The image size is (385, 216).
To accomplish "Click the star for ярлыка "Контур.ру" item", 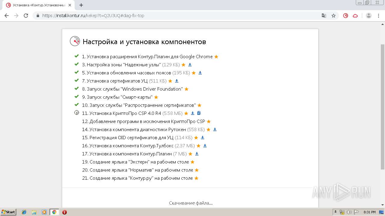I will click(x=196, y=178).
